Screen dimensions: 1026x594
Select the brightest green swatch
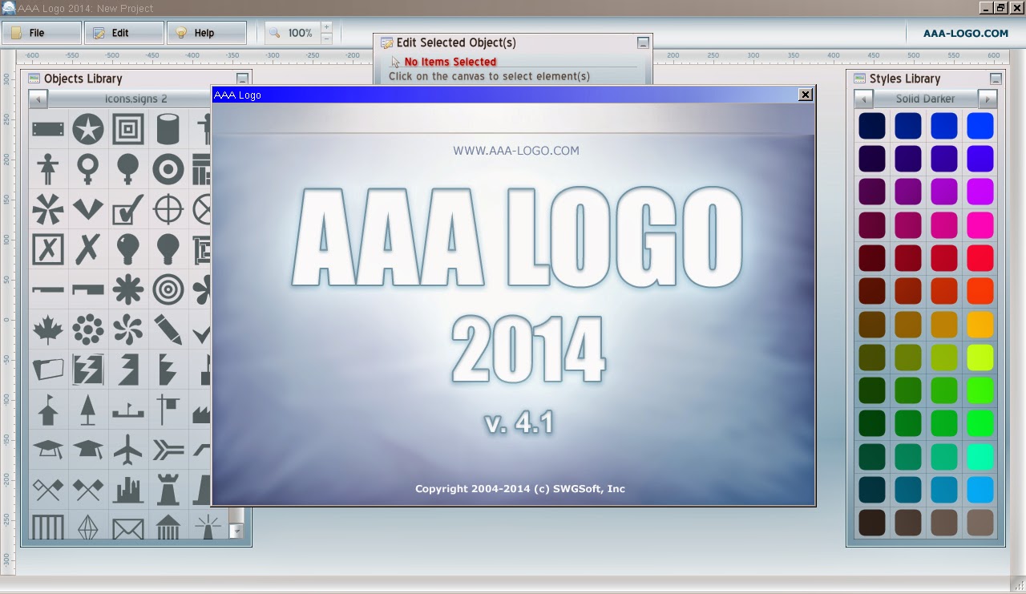pos(980,390)
